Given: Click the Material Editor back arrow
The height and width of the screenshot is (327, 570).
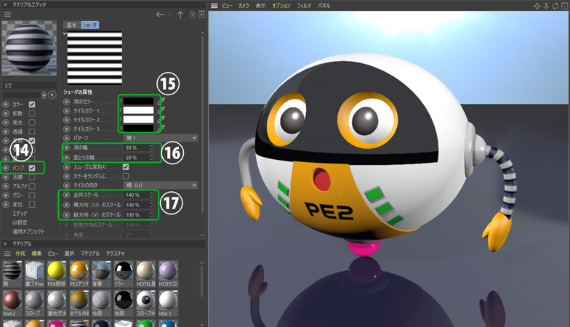Looking at the screenshot, I should 161,14.
